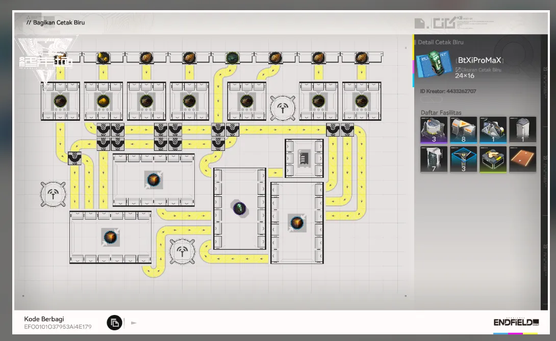Image resolution: width=556 pixels, height=341 pixels.
Task: Click the 24×16 blueprint size value
Action: [465, 75]
